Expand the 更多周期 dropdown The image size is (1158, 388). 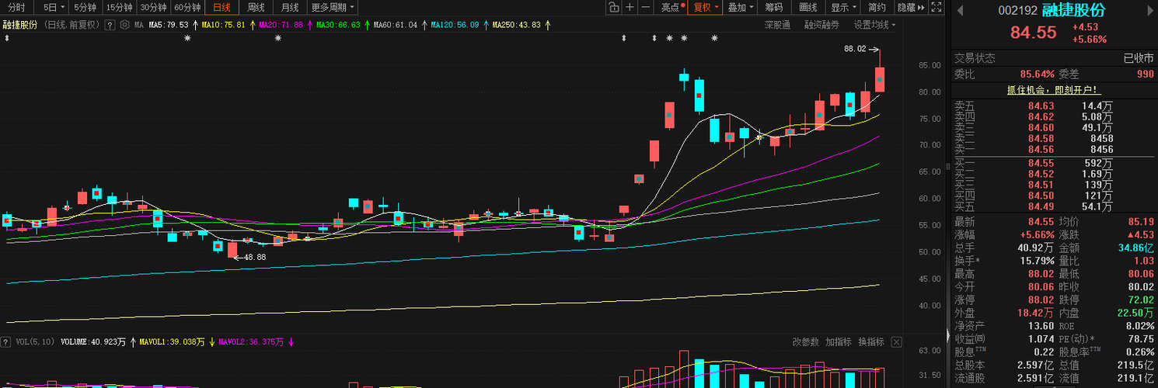[x=333, y=8]
